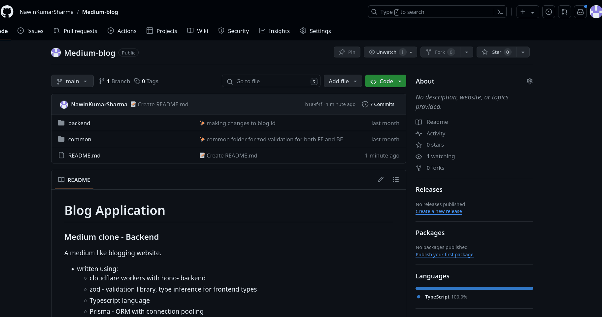Expand the fork options dropdown arrow
The width and height of the screenshot is (602, 317).
466,52
